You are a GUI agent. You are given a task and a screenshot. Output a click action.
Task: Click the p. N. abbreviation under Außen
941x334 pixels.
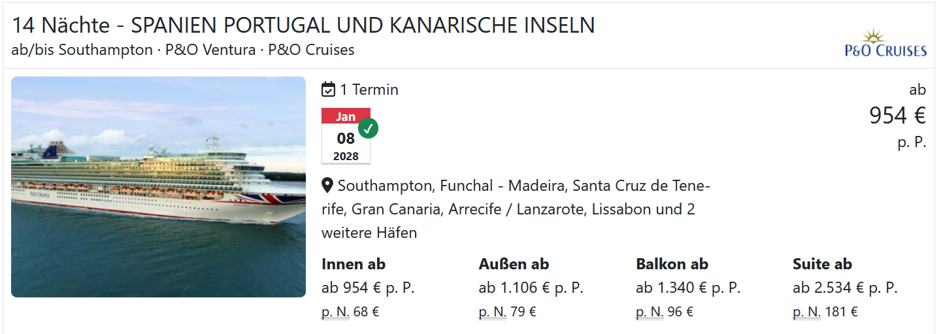coord(492,312)
